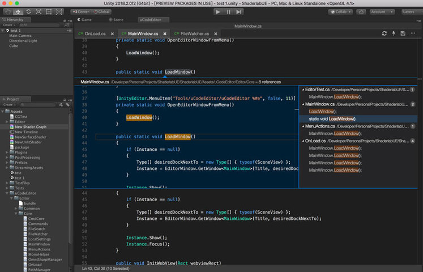Image resolution: width=423 pixels, height=272 pixels.
Task: Select Cube in Hierarchy
Action: (x=14, y=46)
